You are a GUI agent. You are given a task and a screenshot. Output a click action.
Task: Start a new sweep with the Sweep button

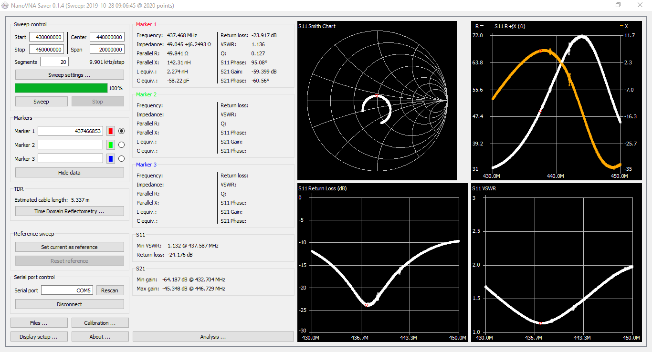41,101
